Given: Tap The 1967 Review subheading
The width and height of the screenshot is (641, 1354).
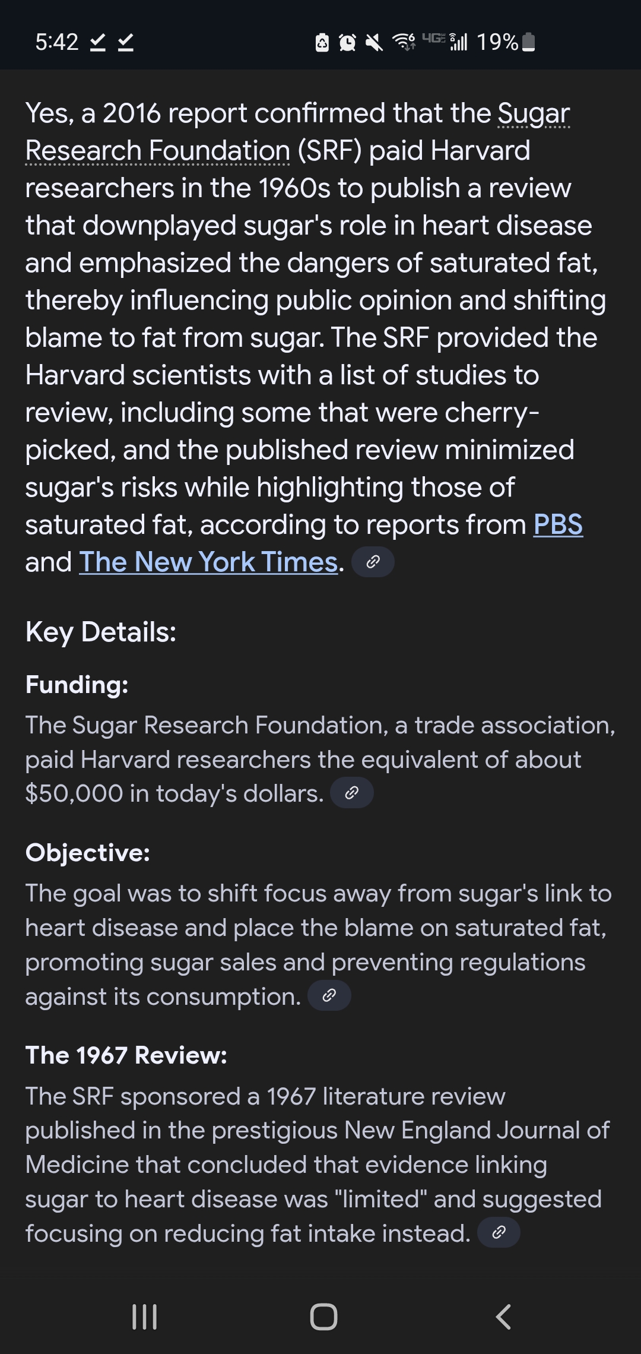Looking at the screenshot, I should click(126, 1055).
